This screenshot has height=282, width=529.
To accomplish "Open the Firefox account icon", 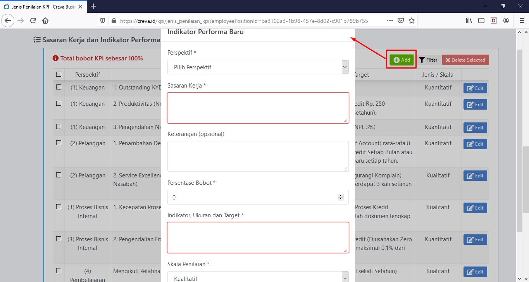I will (506, 21).
